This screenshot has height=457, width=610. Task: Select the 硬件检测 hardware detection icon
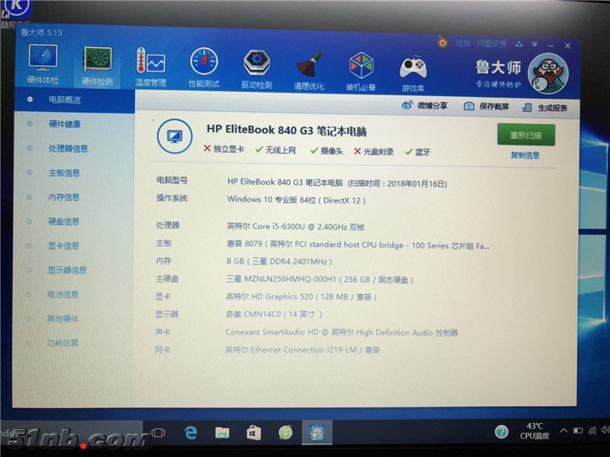[97, 66]
